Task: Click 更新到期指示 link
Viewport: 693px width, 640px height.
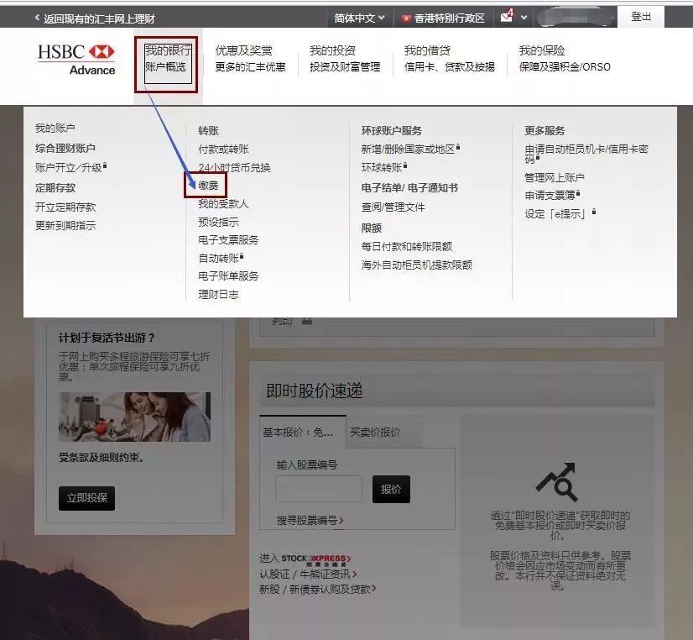Action: pos(65,226)
